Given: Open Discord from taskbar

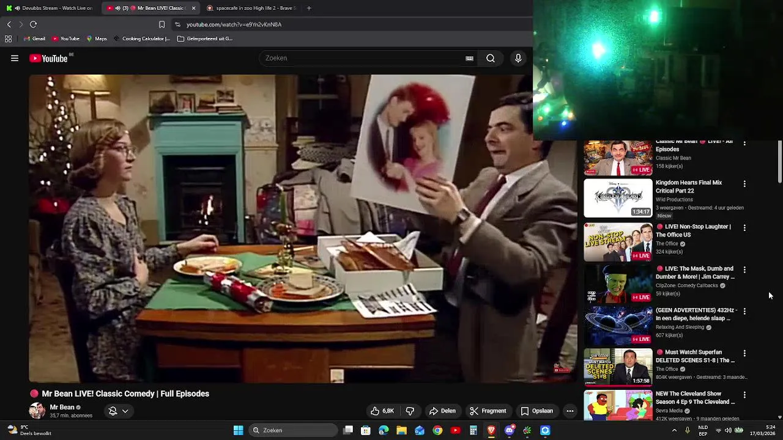Looking at the screenshot, I should pyautogui.click(x=510, y=430).
